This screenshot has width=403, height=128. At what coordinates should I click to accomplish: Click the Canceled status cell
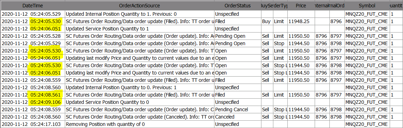pos(237,117)
